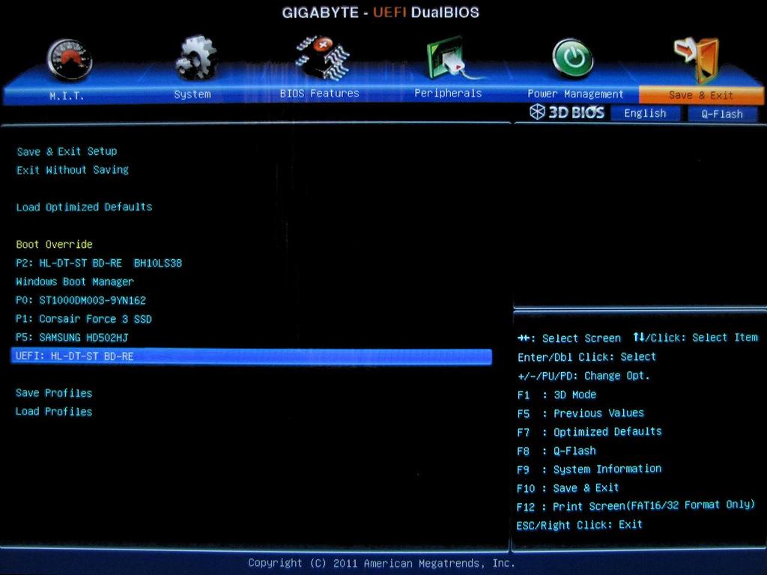Choose Save & Exit Setup
767x575 pixels.
point(67,151)
